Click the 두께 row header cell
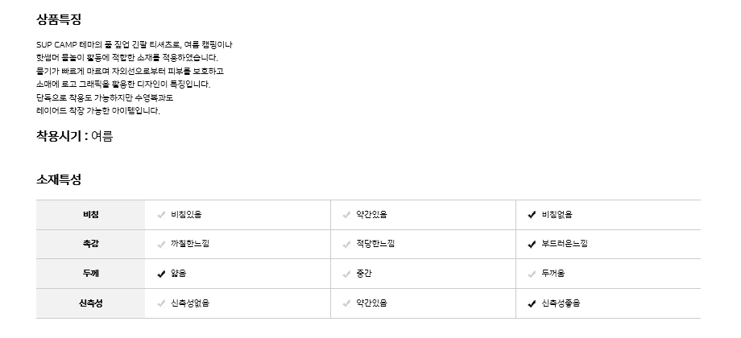The image size is (741, 338). pos(90,274)
